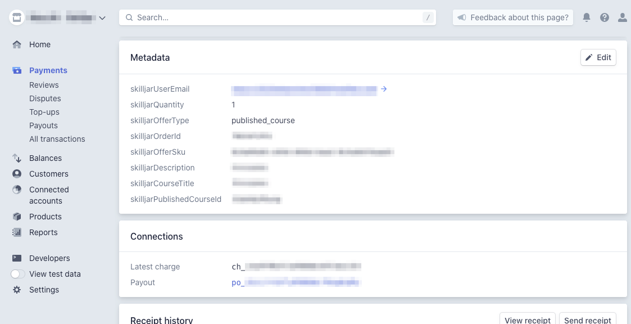Expand the account name dropdown chevron
This screenshot has height=324, width=631.
(x=102, y=18)
